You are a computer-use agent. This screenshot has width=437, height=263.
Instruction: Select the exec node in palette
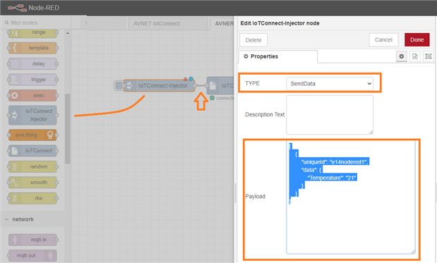(x=33, y=95)
